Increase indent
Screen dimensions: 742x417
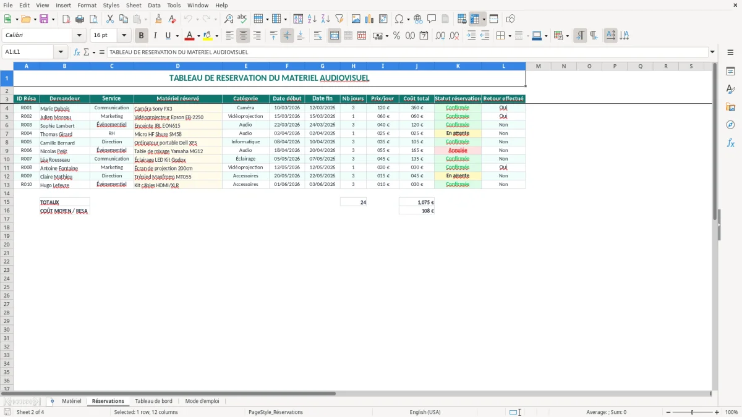click(x=471, y=36)
